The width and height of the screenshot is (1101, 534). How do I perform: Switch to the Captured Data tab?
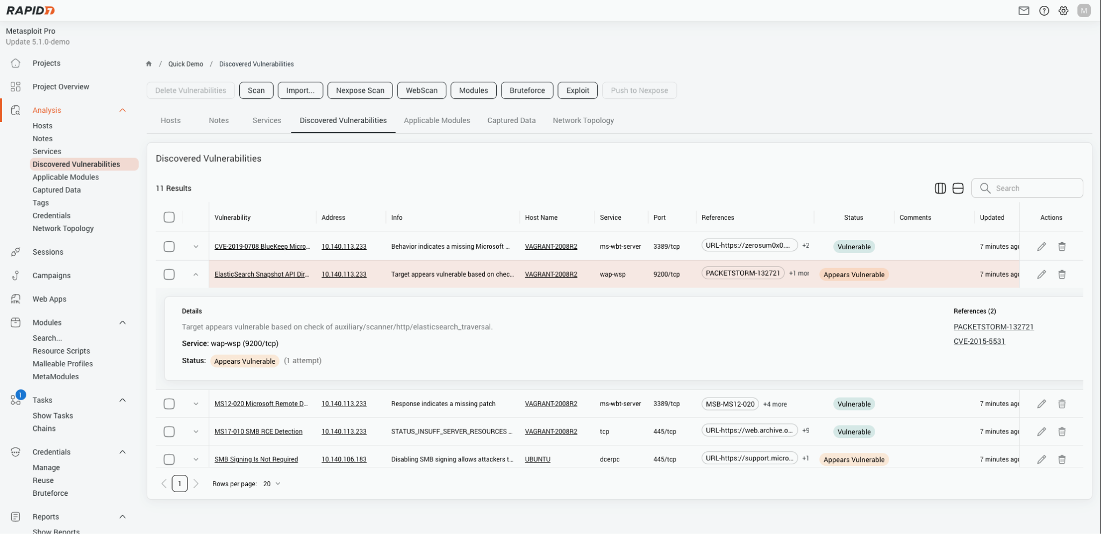click(511, 120)
